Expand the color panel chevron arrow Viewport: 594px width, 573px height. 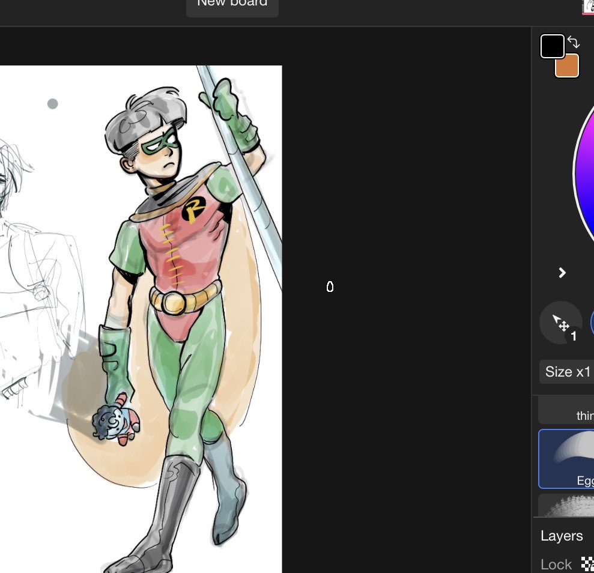(562, 273)
